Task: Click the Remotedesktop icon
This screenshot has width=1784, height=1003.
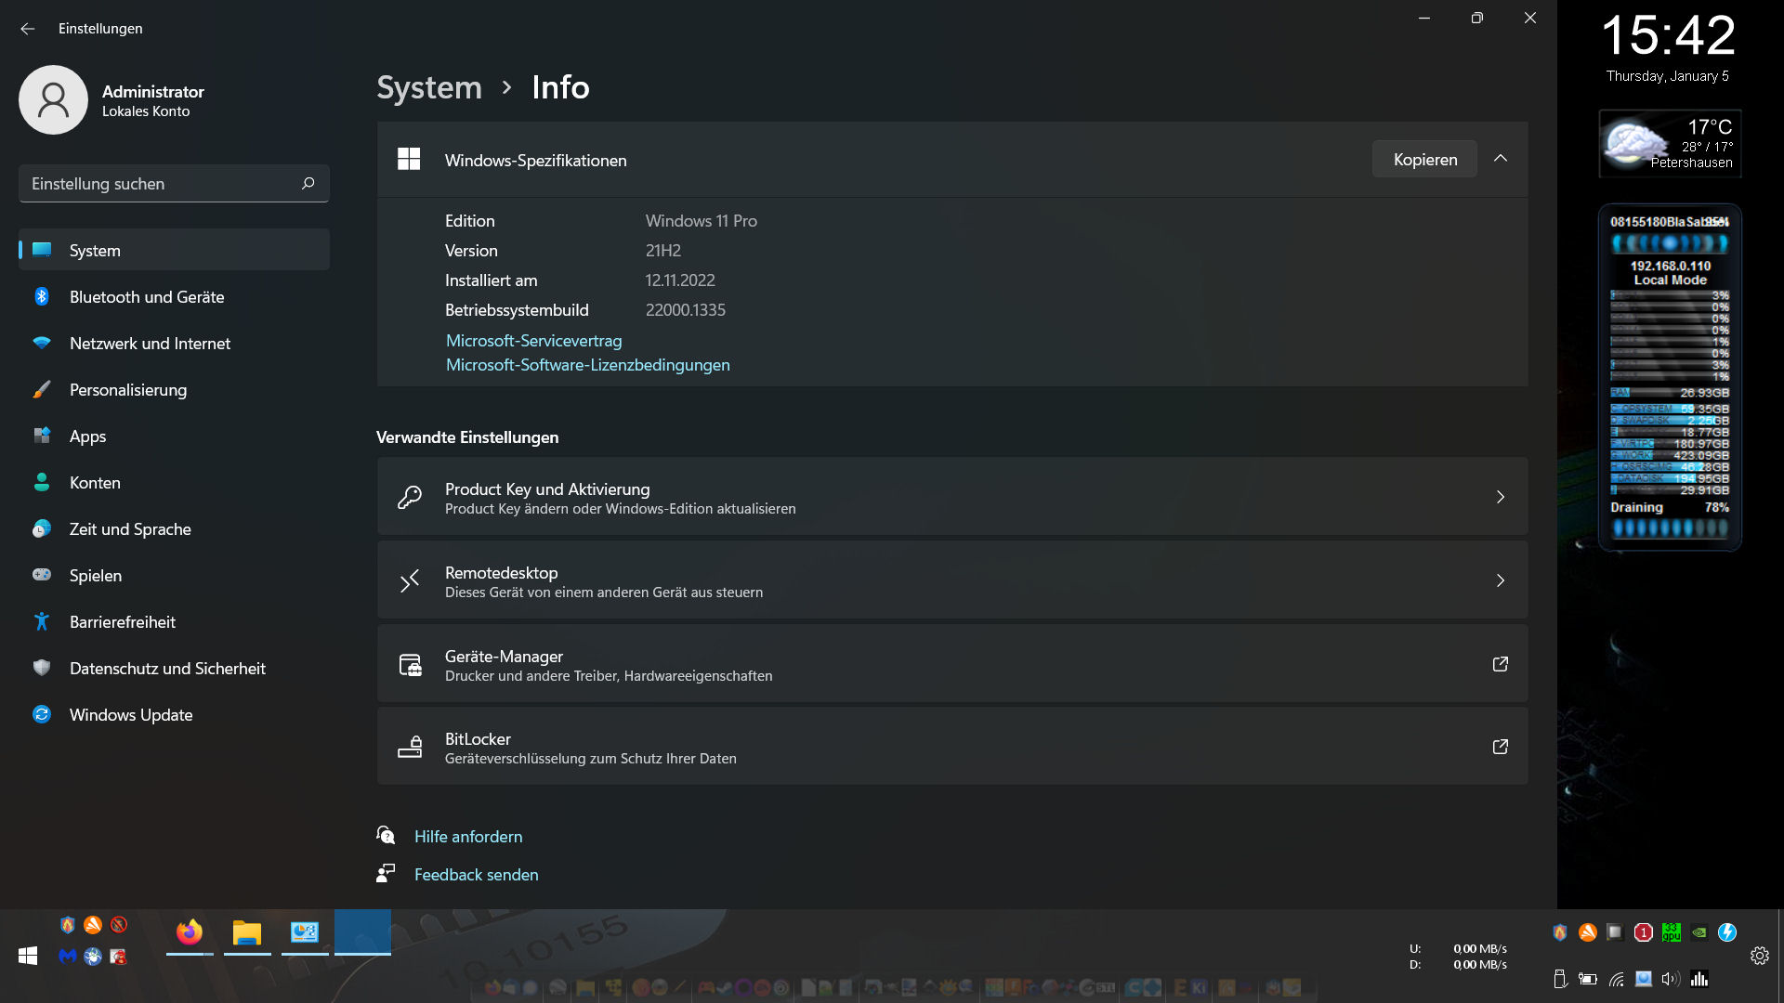Action: 409,581
